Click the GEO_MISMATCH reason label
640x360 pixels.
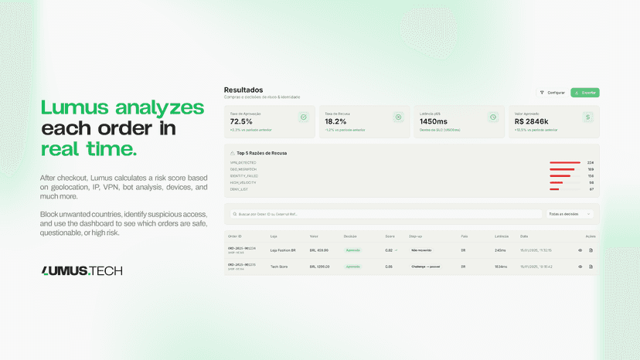(x=243, y=169)
